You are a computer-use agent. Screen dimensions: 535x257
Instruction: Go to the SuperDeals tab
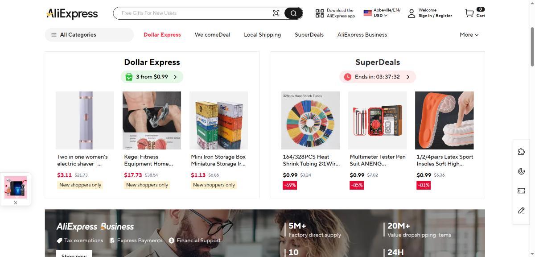(309, 35)
